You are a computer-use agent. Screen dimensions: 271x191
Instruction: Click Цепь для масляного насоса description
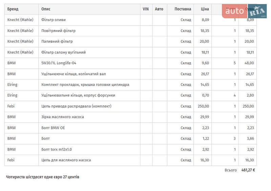(66, 160)
